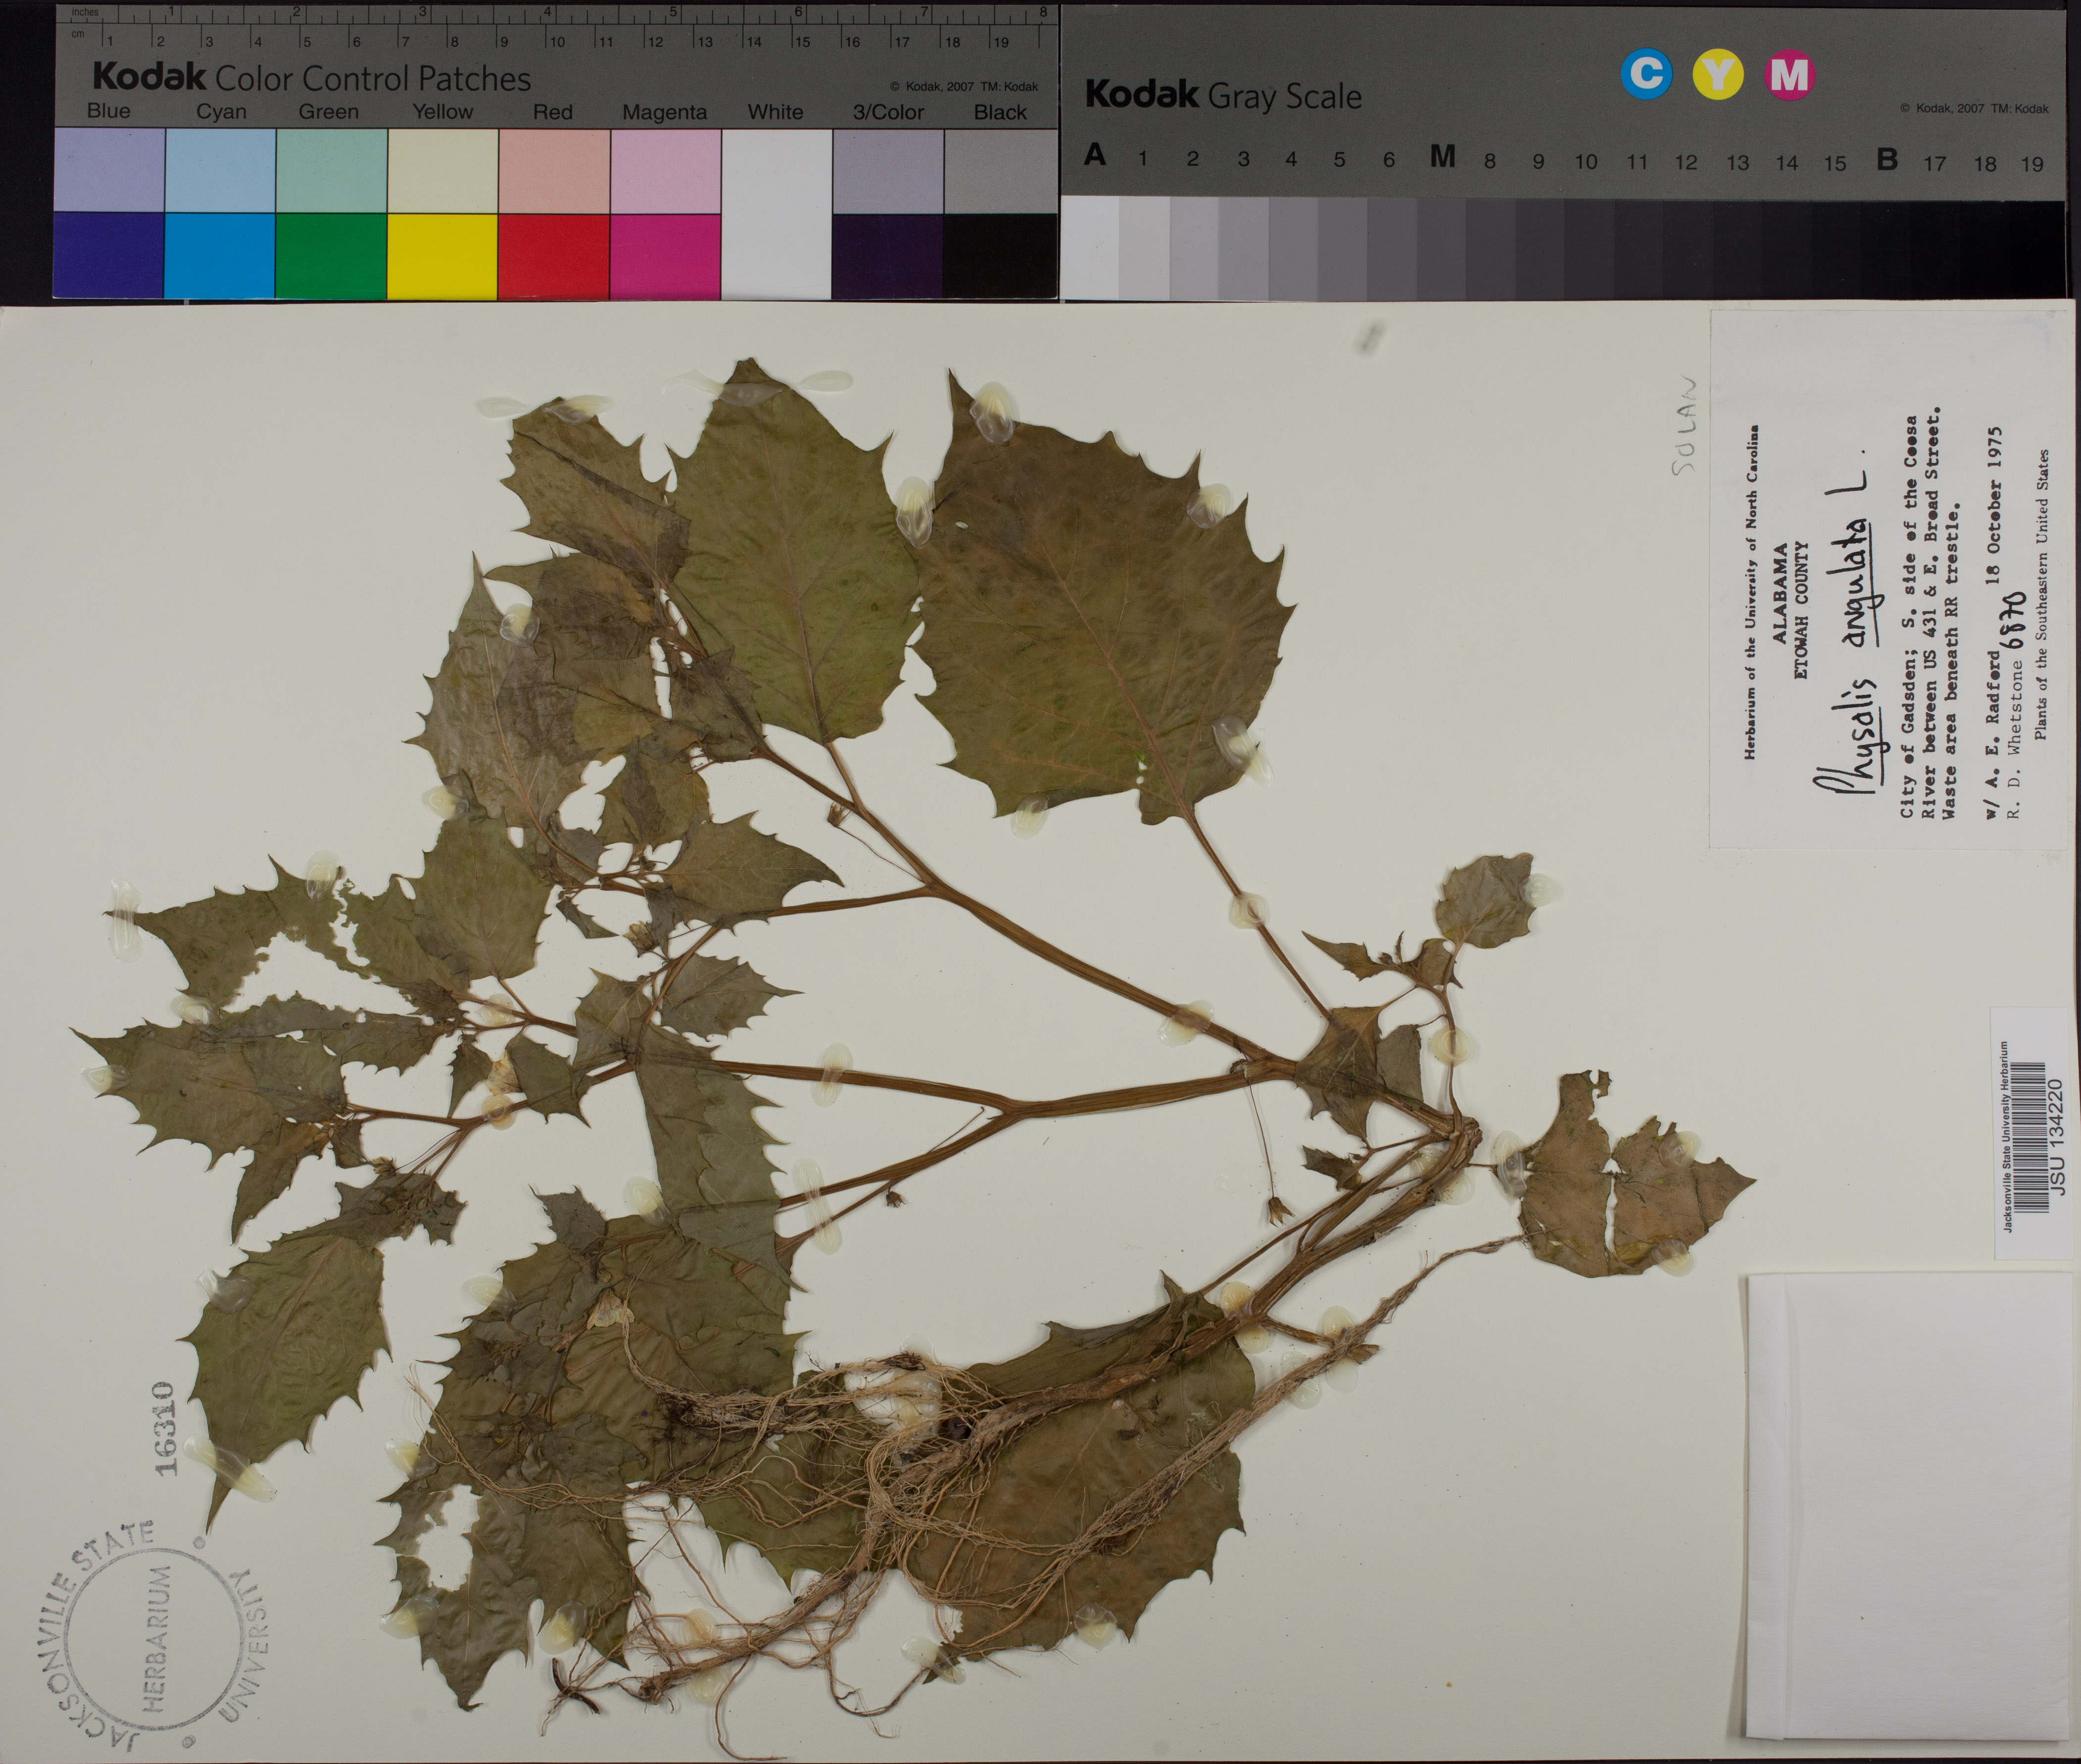Pick the pale magenta tint patch
Screen dimensions: 2081x1764
(x=665, y=171)
